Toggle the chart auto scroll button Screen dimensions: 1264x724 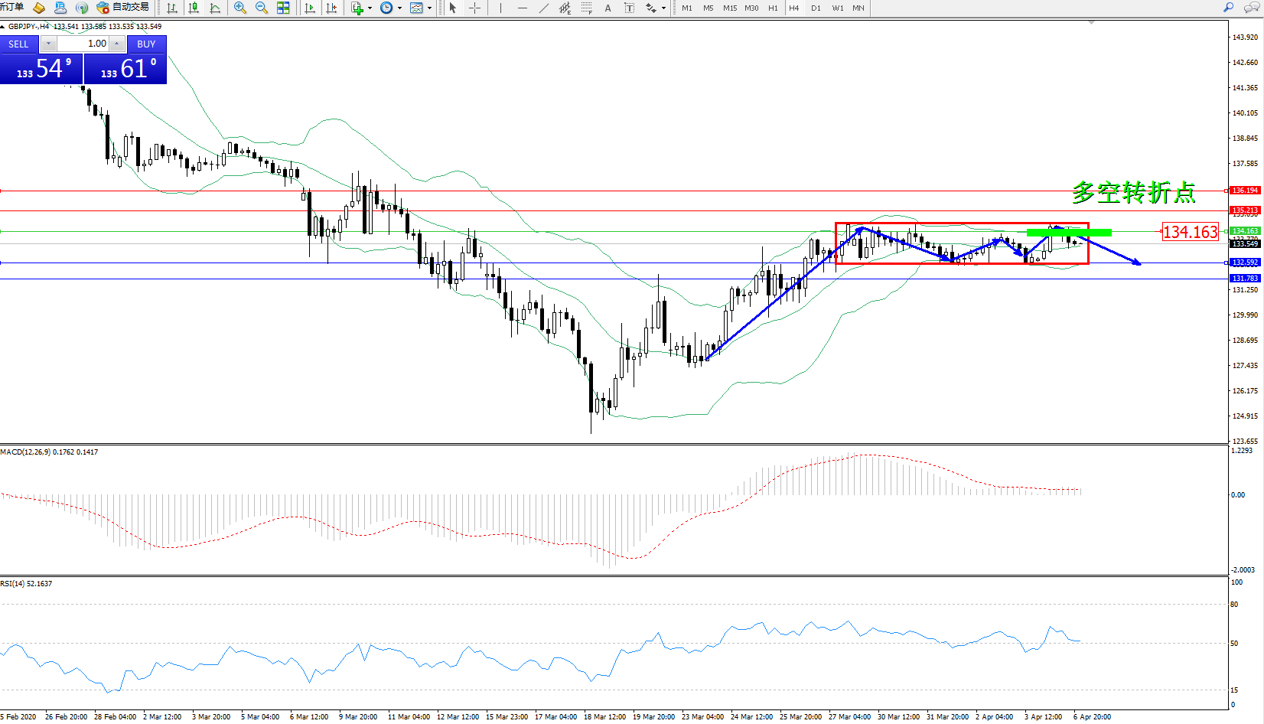(310, 8)
